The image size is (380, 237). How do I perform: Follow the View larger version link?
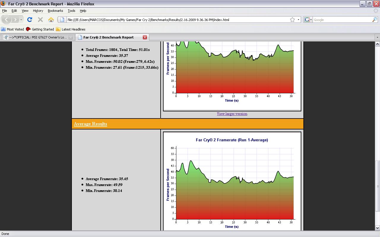click(232, 114)
